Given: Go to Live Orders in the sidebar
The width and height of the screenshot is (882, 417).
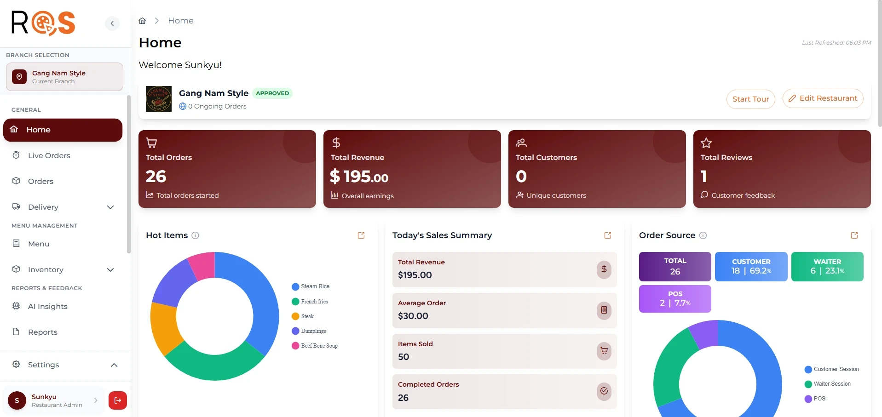Looking at the screenshot, I should coord(63,155).
